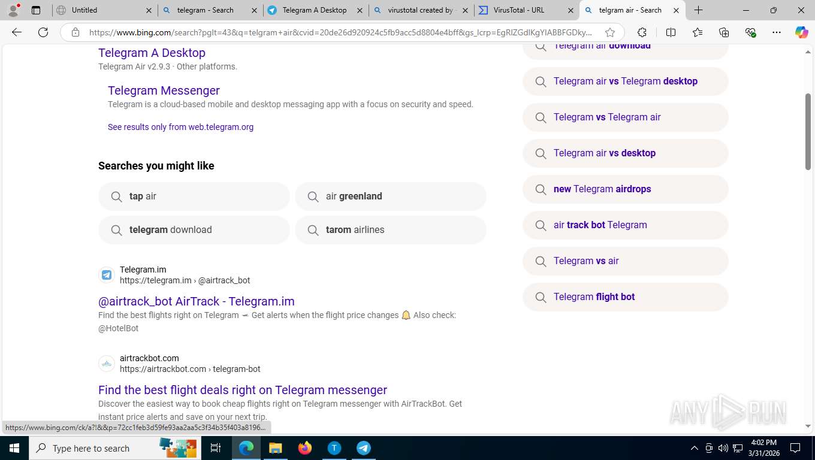Switch to the Untitled tab

pos(105,10)
